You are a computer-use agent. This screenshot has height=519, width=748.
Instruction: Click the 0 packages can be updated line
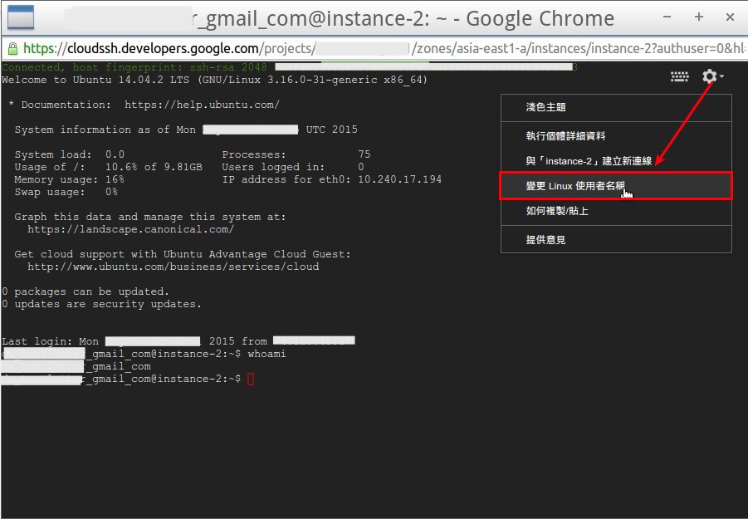pos(86,291)
